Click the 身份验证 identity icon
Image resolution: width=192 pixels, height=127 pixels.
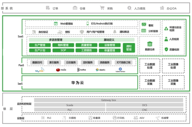click(34, 32)
